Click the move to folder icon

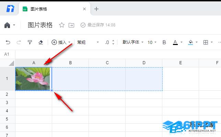[x=71, y=25]
